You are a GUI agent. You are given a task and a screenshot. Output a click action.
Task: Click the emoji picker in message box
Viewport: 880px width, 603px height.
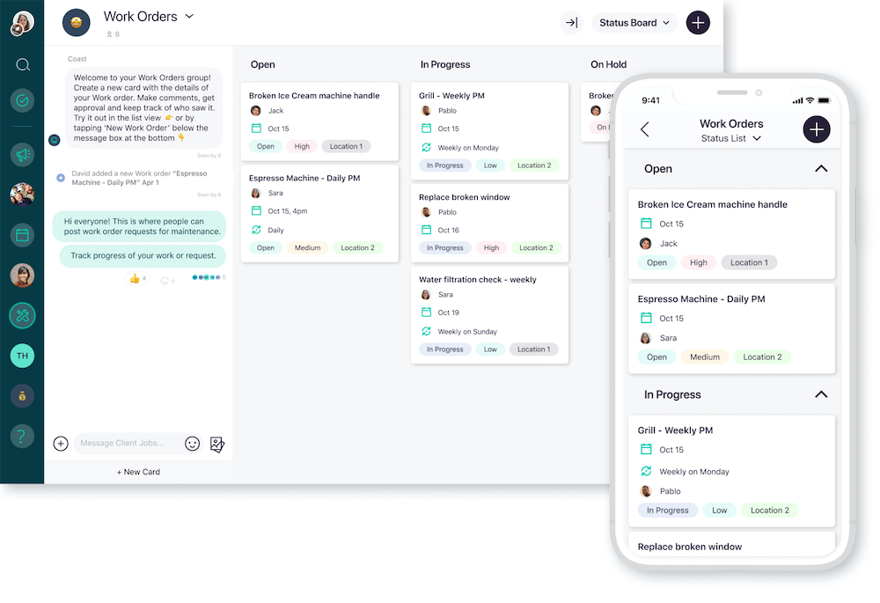[192, 444]
